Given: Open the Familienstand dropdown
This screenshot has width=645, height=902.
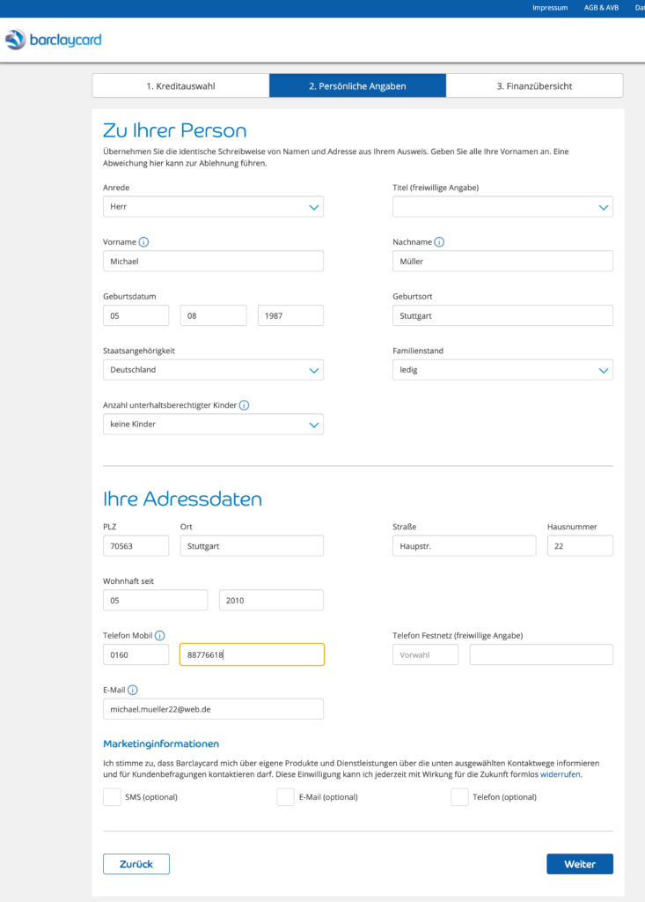Looking at the screenshot, I should tap(502, 370).
